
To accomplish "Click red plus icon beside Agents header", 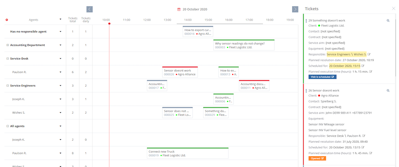I will 7,19.
